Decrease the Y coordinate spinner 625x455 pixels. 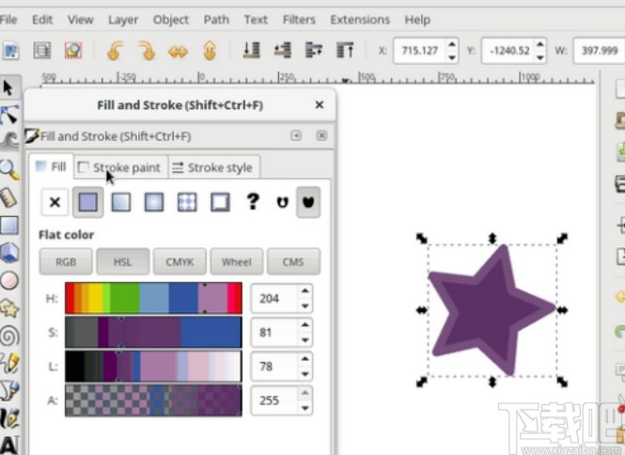pyautogui.click(x=540, y=57)
